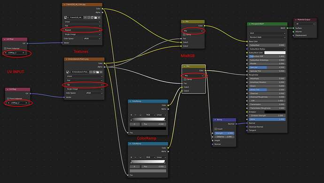This screenshot has height=183, width=324.
Task: Click folder open icon in Embroidered Patch texture node
Action: 98,72
